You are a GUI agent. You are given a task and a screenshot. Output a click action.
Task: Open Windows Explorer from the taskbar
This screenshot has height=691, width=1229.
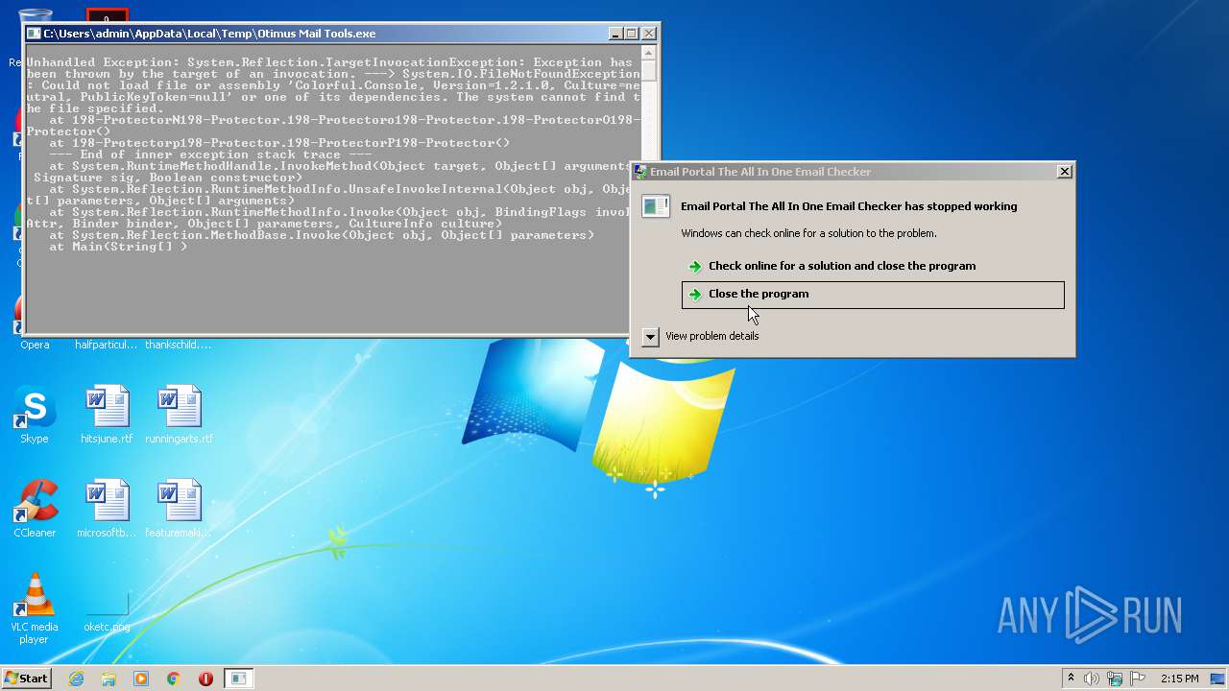click(108, 679)
